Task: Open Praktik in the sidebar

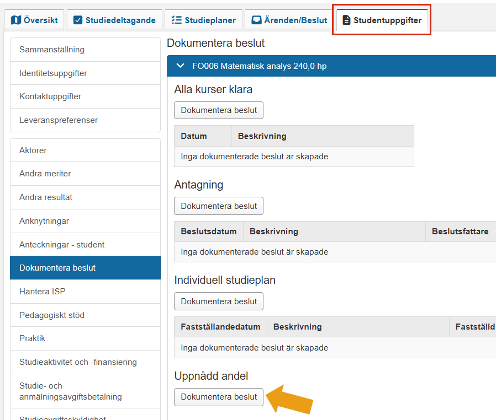Action: pos(86,338)
